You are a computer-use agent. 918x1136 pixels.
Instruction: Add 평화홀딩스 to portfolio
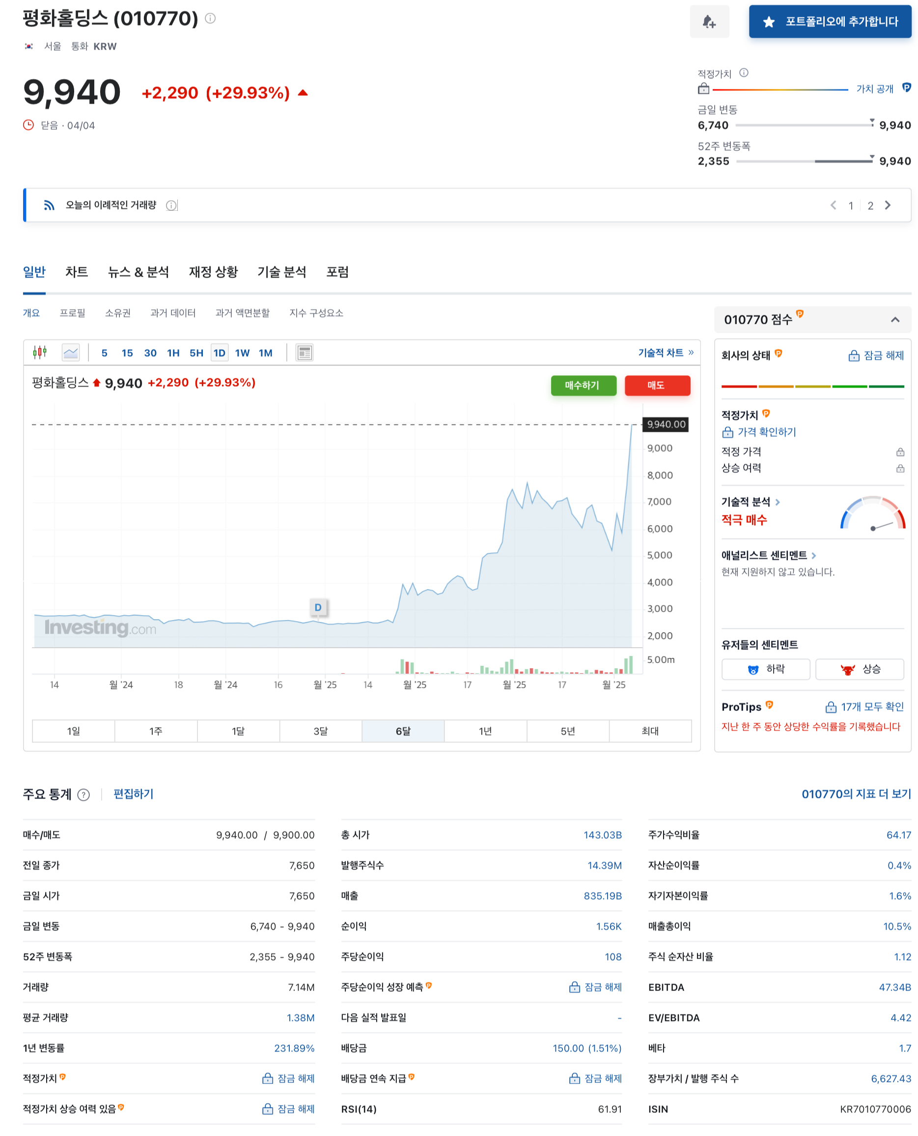[830, 22]
